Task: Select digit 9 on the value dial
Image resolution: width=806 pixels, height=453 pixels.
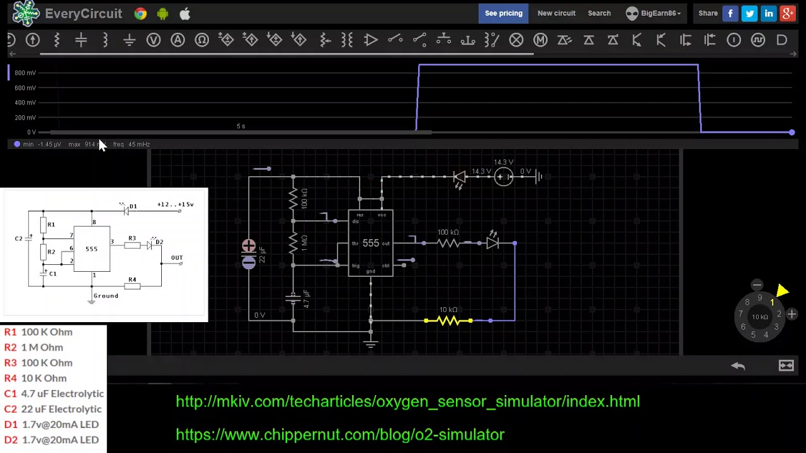Action: [x=760, y=298]
